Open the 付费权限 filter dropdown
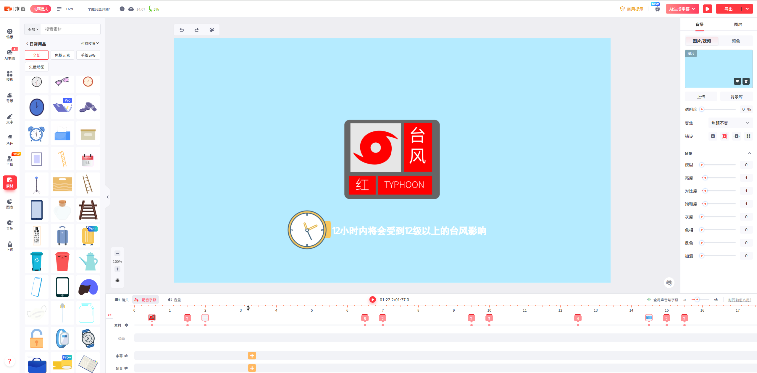 point(90,43)
